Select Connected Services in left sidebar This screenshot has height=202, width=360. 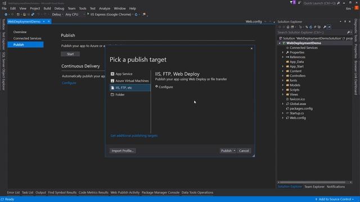[x=28, y=39]
